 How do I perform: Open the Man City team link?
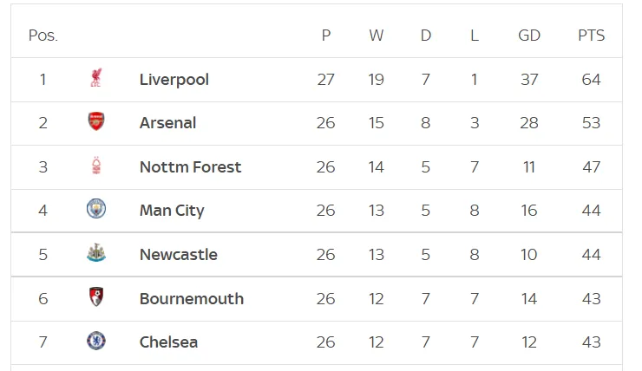tap(172, 211)
